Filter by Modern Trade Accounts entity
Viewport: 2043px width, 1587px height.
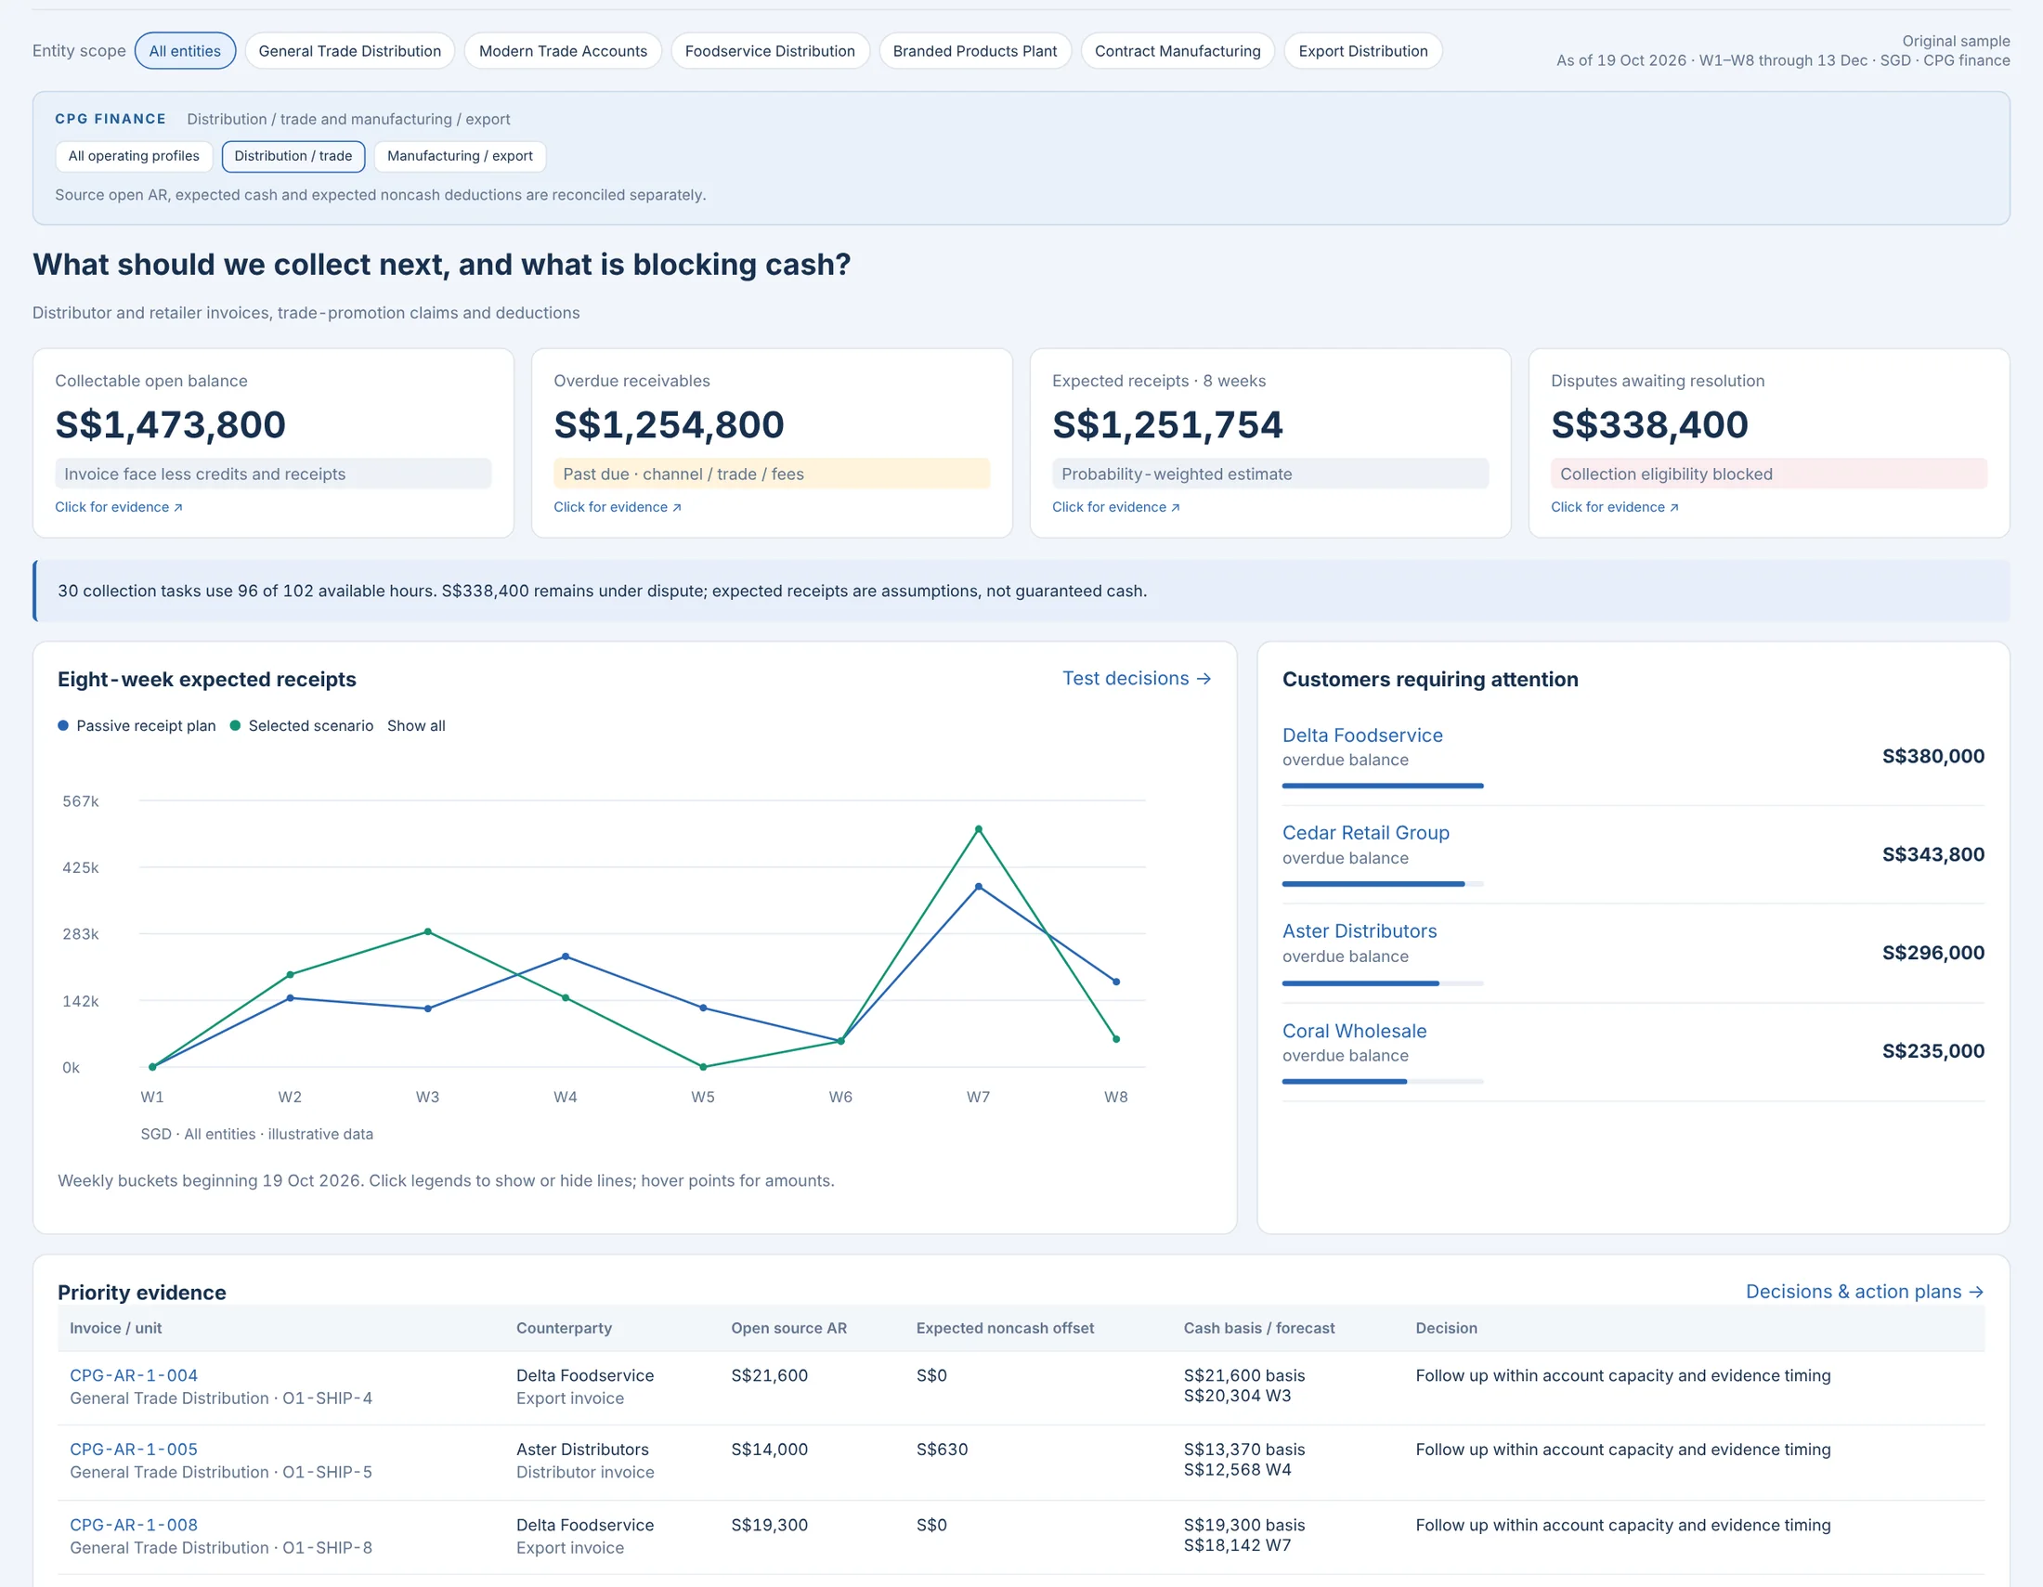563,50
